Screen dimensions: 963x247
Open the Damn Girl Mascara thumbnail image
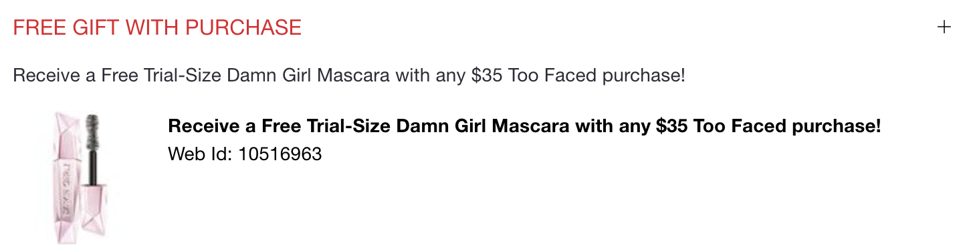[82, 176]
